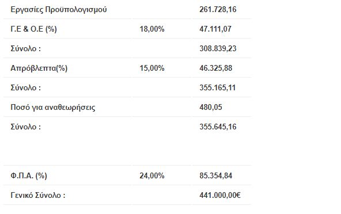Click the 47.111,07 amount cell
This screenshot has height=214, width=341.
point(215,29)
